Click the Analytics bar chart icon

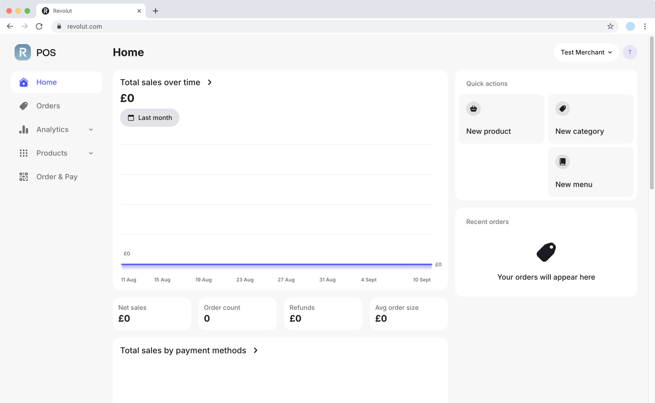coord(24,129)
